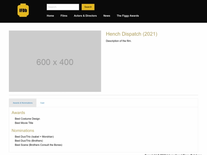Click Best Duo/Trio (Brothers) nomination
The image size is (207, 155).
click(29, 141)
